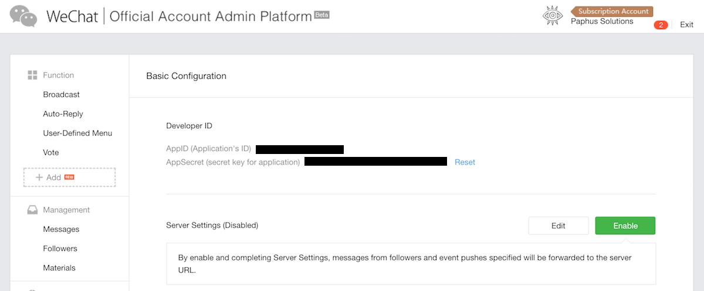
Task: Reset the AppSecret key
Action: (465, 162)
